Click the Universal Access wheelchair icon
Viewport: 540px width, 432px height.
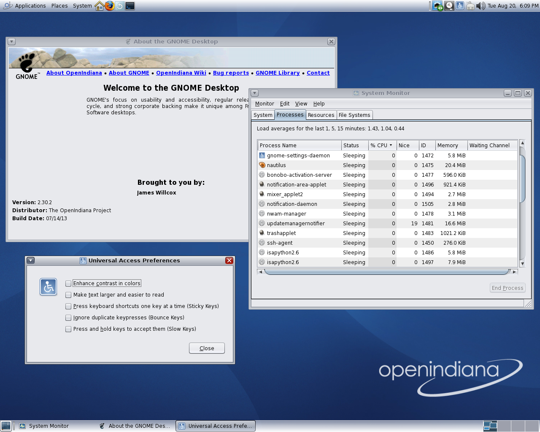(49, 287)
